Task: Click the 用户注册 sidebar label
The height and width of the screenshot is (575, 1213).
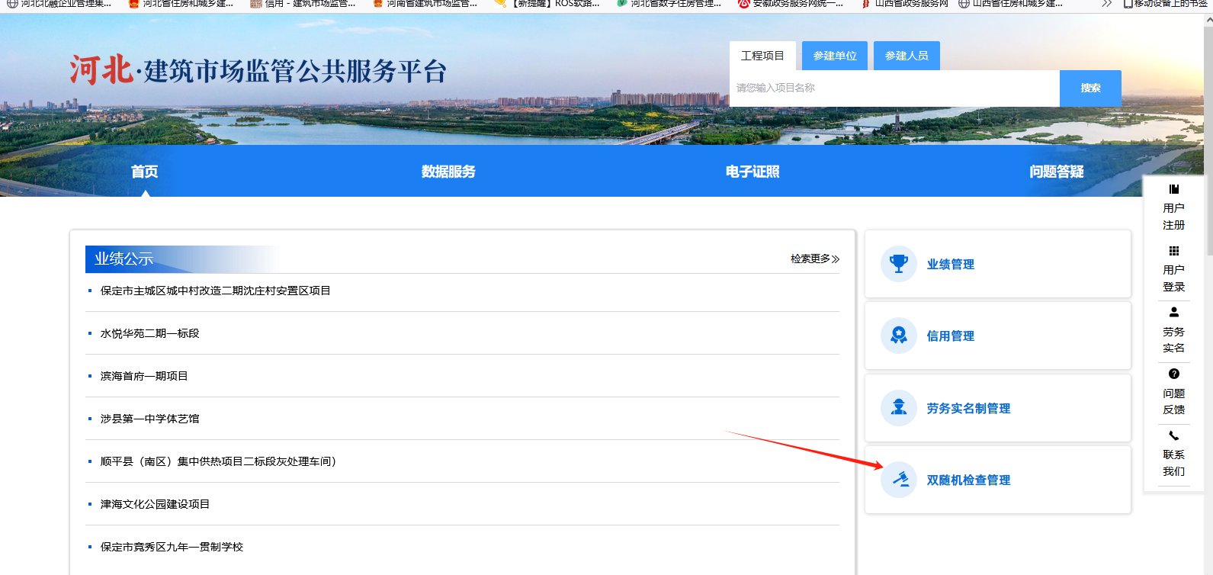Action: (1174, 217)
